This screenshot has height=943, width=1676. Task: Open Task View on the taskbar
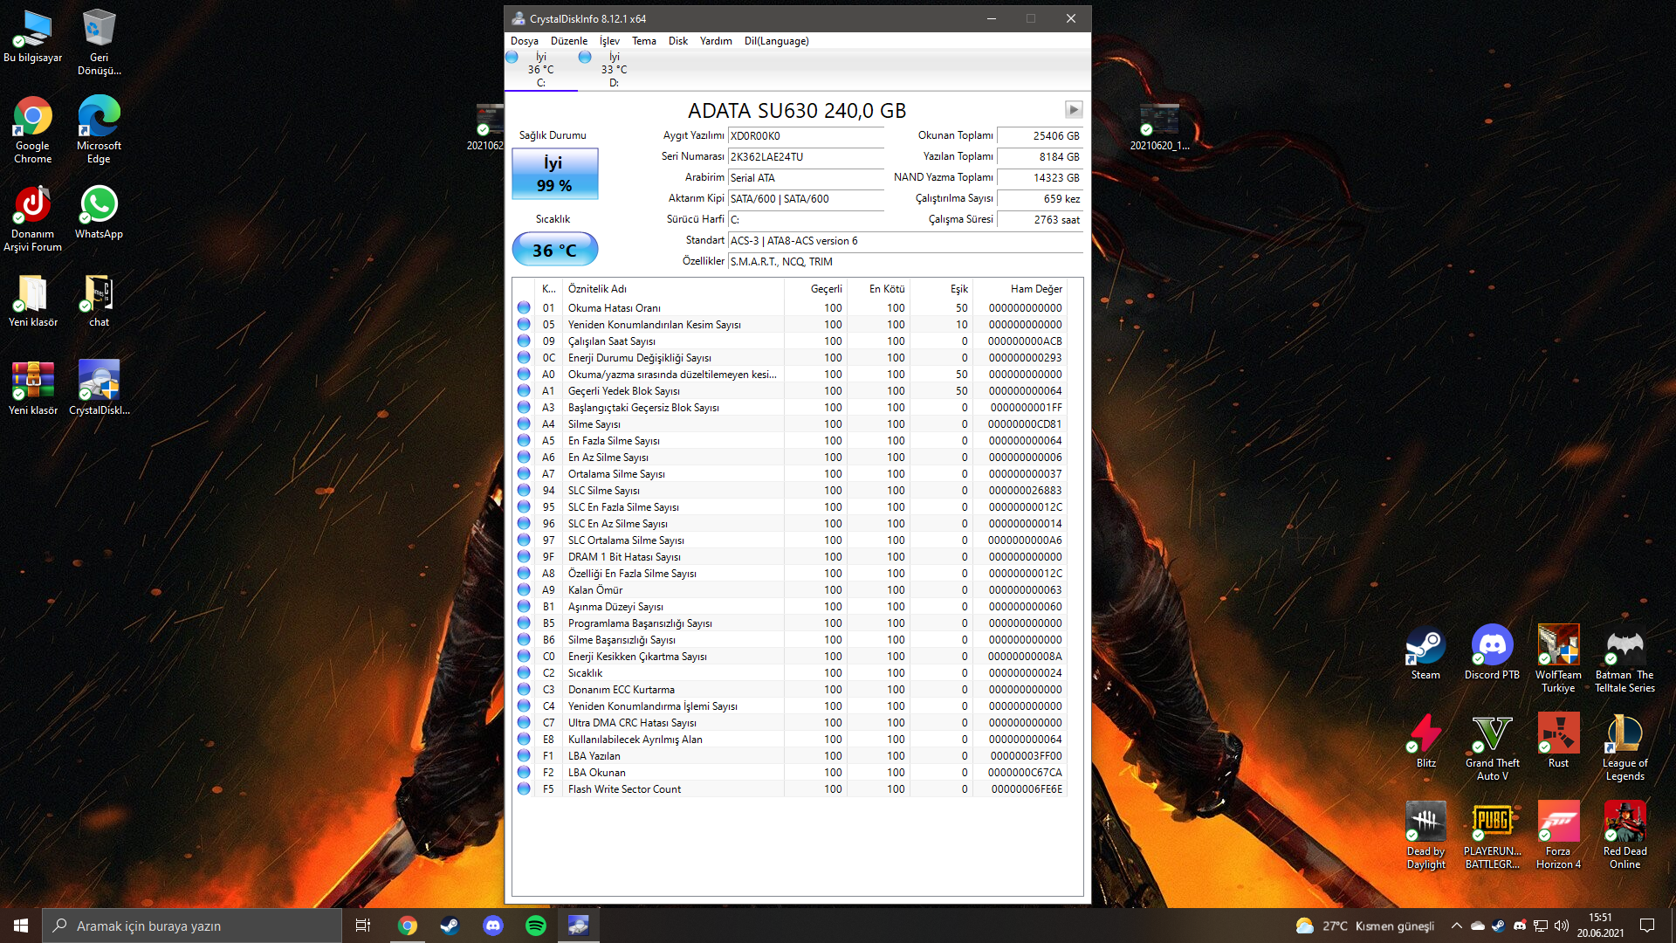click(363, 926)
